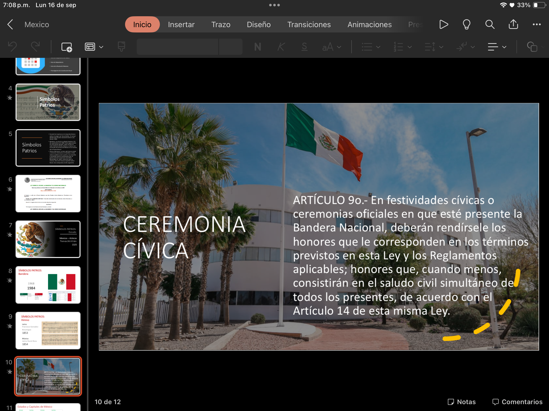Open the aA text formatting dropdown
The width and height of the screenshot is (549, 411).
331,47
